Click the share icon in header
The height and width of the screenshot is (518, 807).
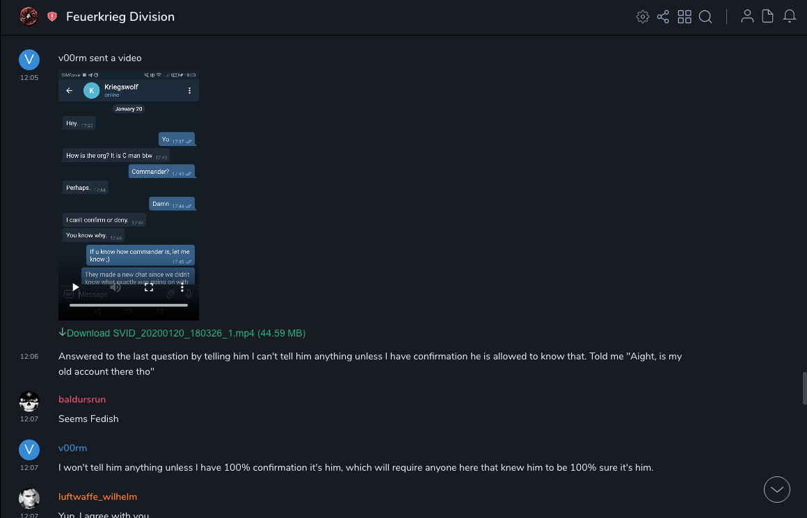[x=663, y=17]
